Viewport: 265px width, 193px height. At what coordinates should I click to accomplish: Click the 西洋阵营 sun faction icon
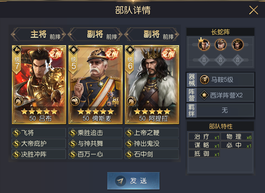coord(204,95)
